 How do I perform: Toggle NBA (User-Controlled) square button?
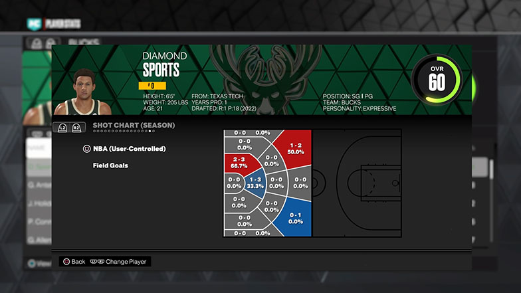pyautogui.click(x=86, y=149)
